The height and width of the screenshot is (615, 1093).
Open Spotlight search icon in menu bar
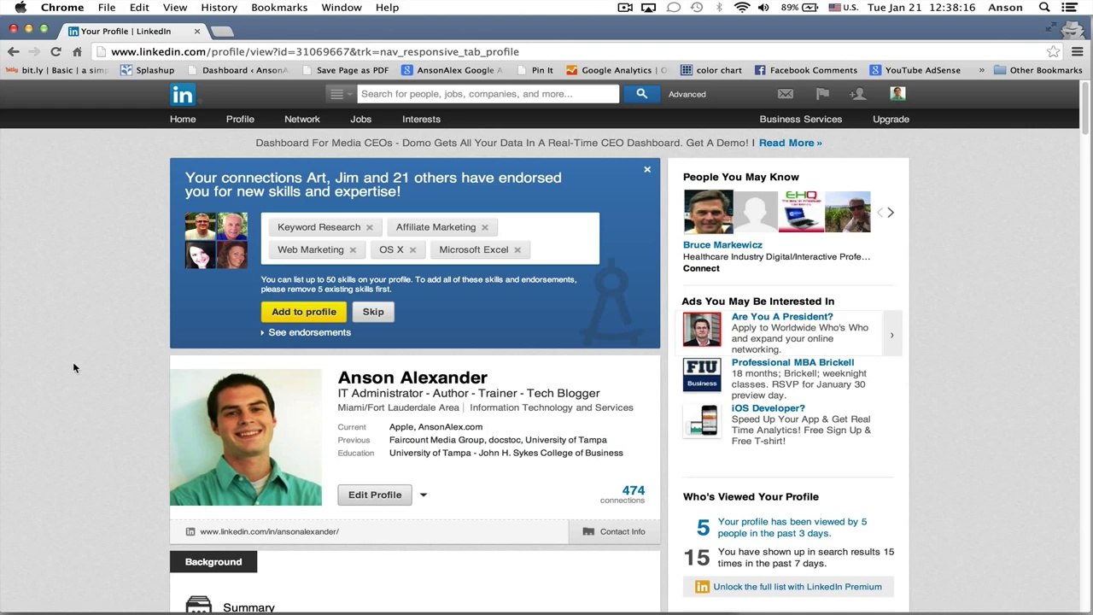point(1044,8)
